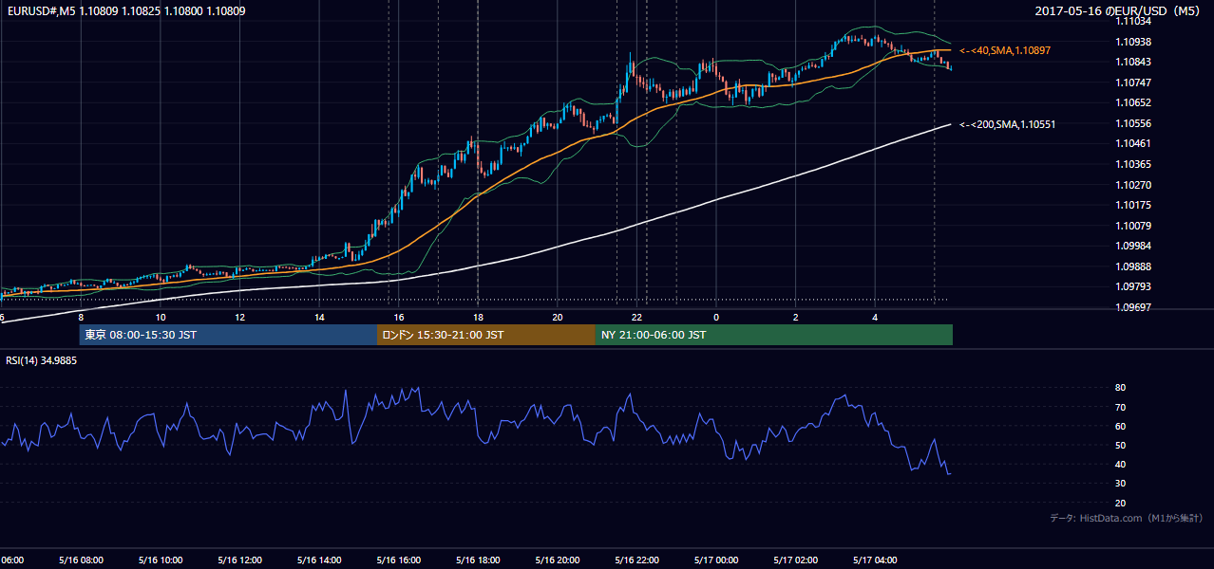Select the 40 SMA label reading 1.10897

(x=1005, y=49)
